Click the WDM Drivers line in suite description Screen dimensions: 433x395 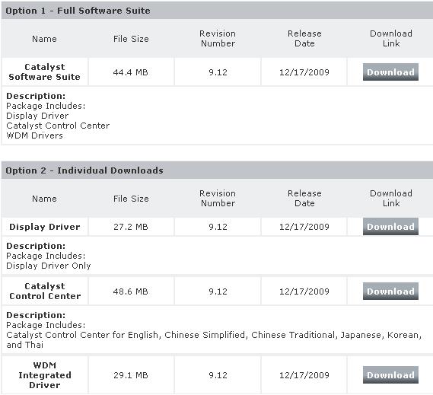pyautogui.click(x=34, y=135)
